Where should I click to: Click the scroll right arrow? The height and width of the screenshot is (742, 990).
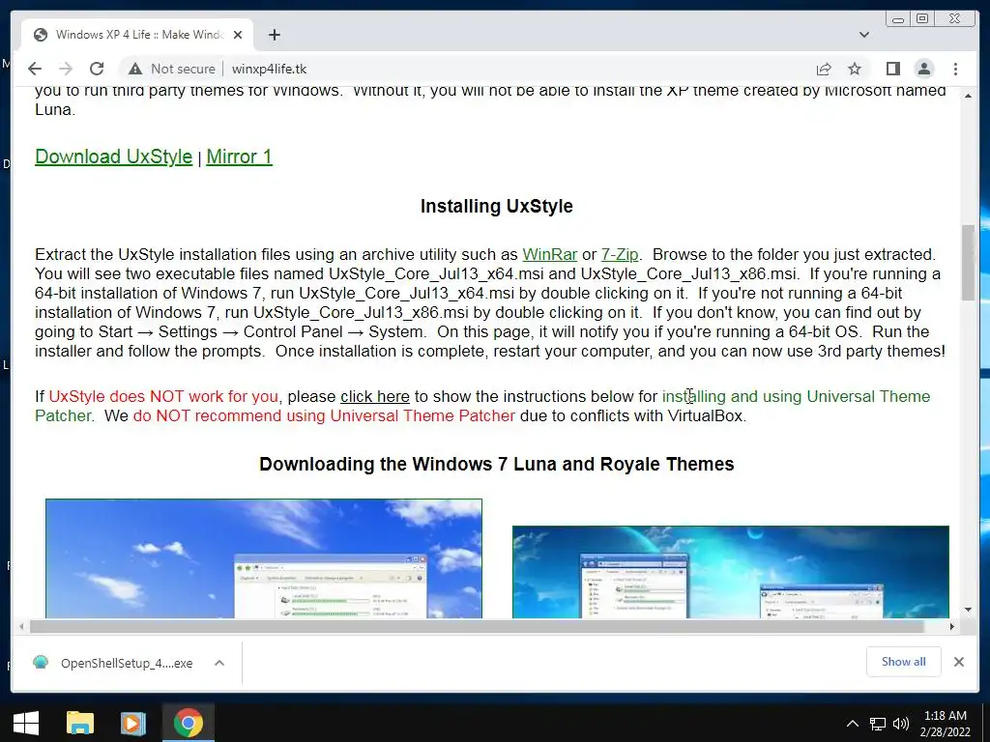952,626
